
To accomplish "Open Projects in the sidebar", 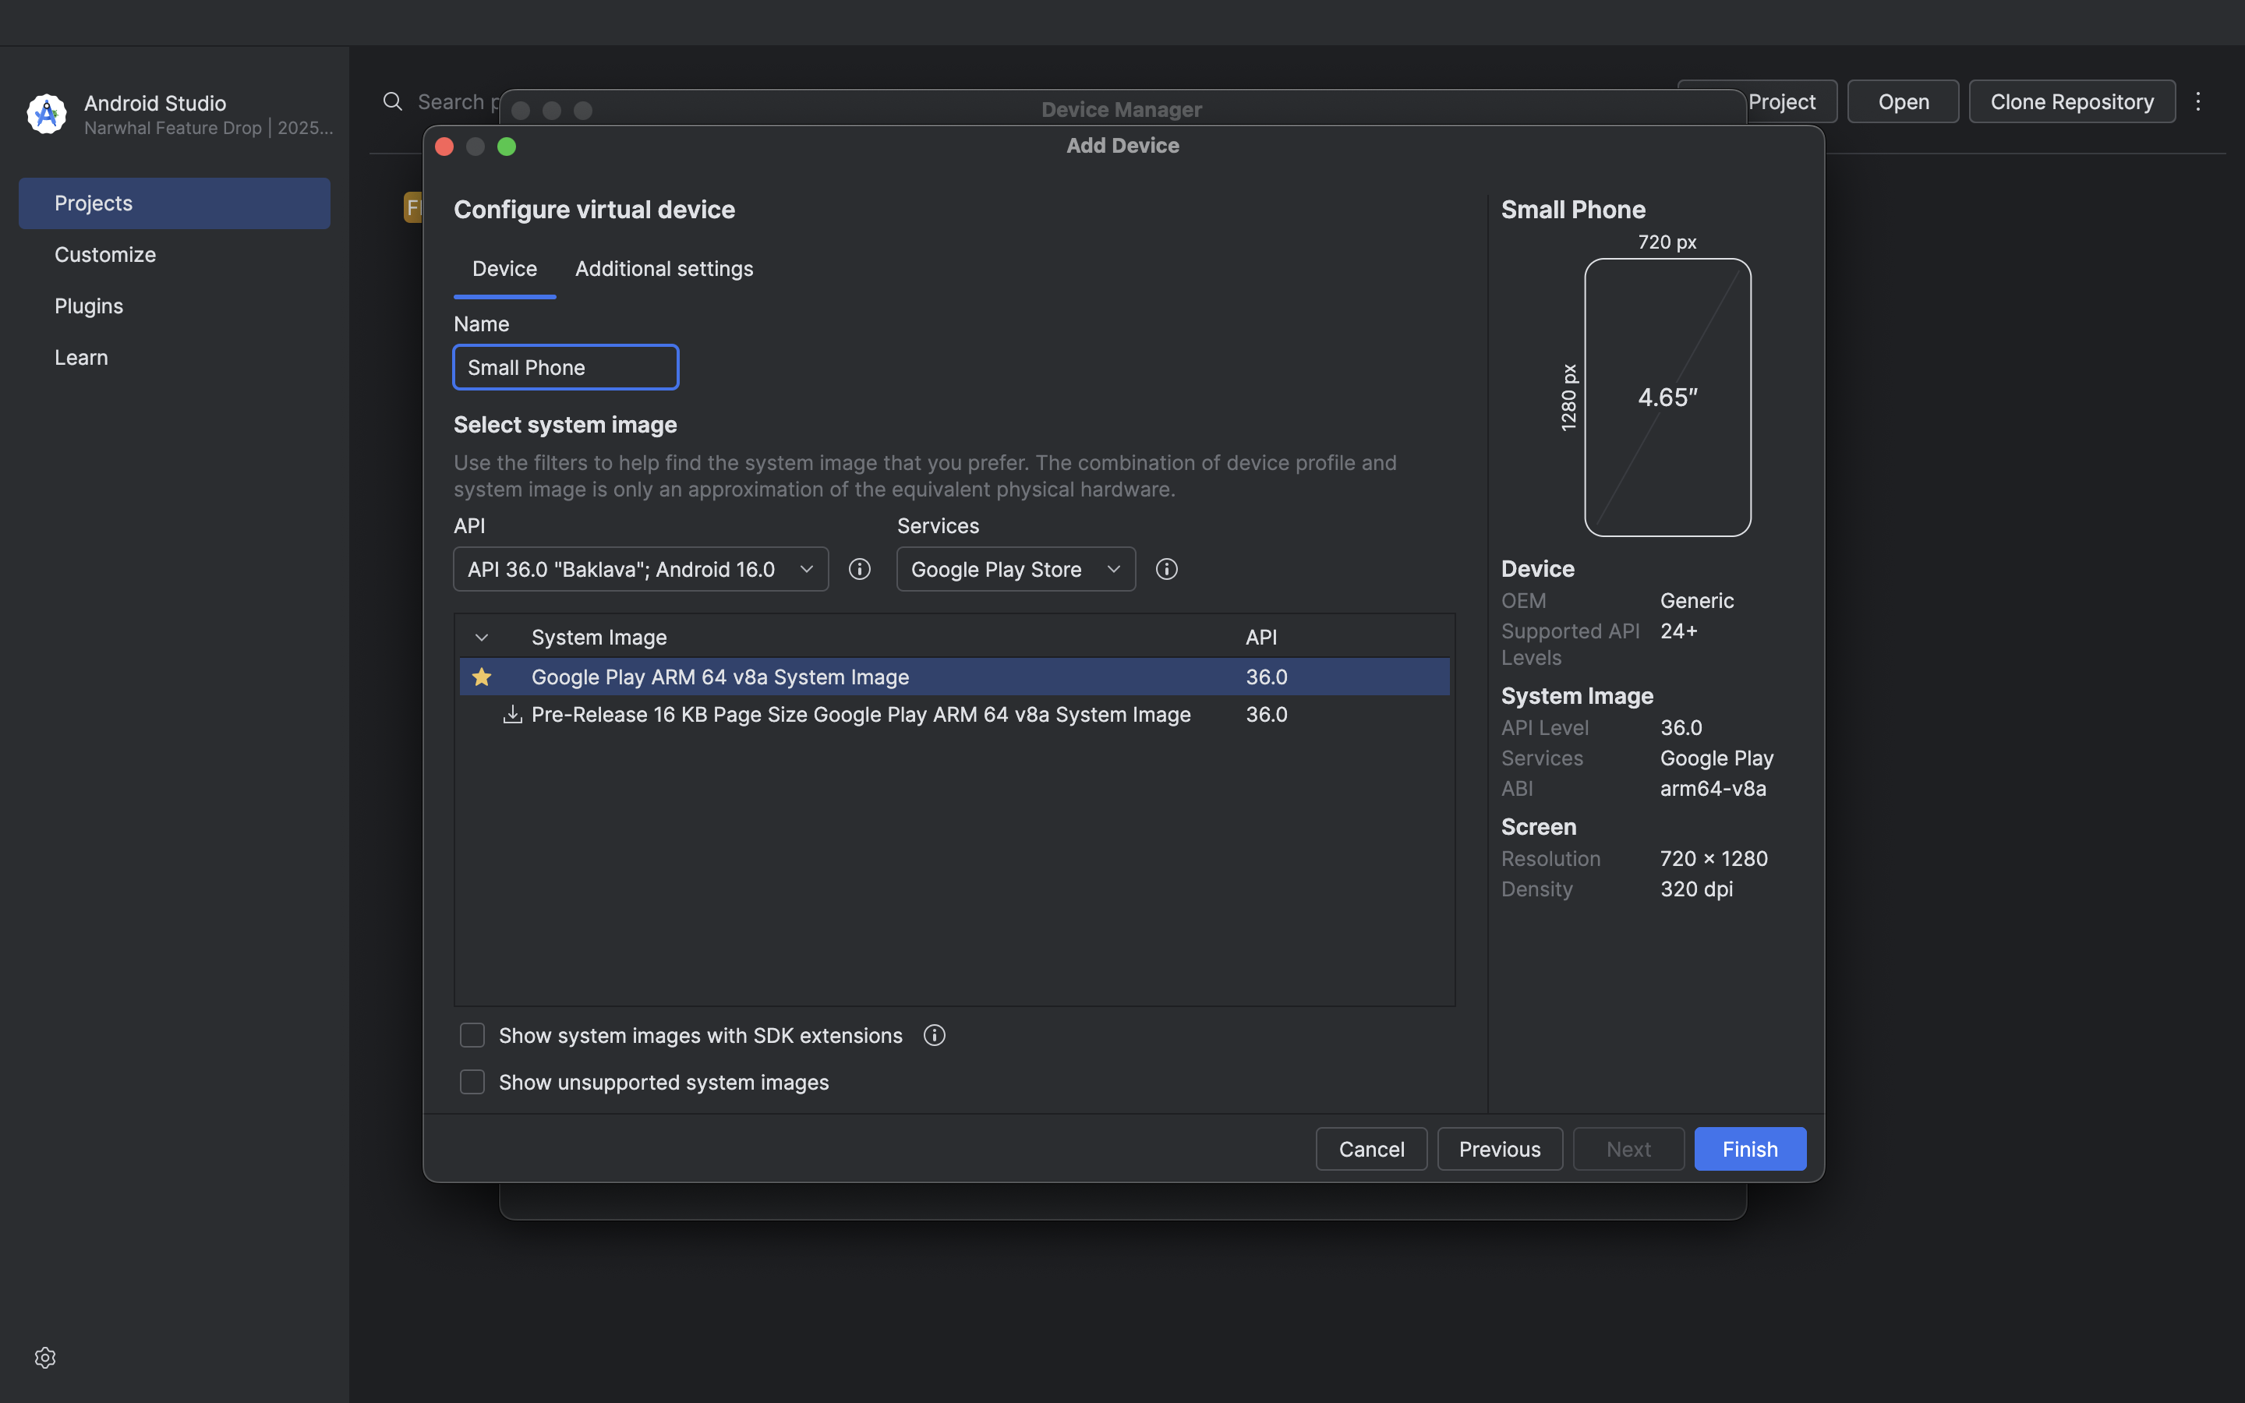I will pos(175,203).
